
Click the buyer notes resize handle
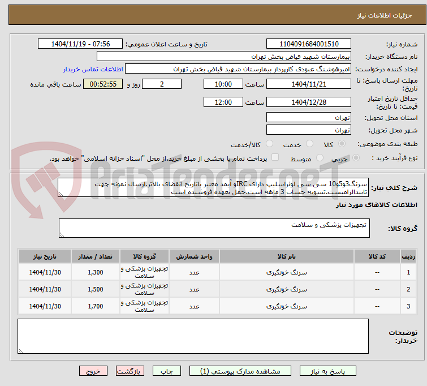point(20,351)
